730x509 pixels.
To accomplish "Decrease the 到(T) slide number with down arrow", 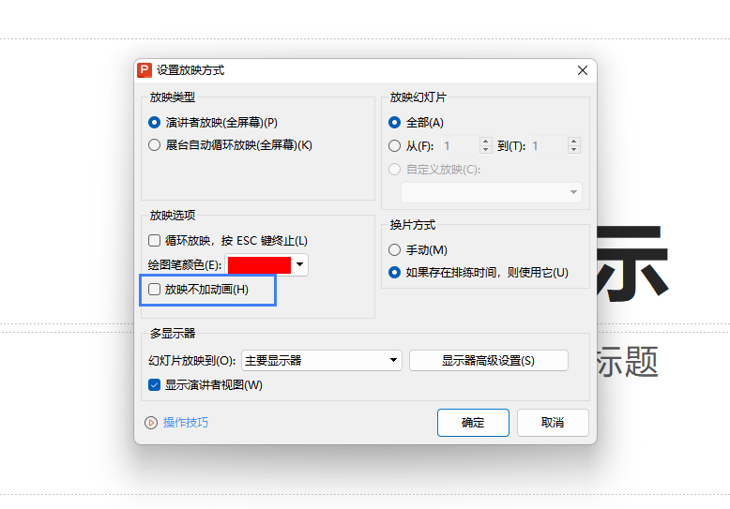I will click(x=573, y=150).
